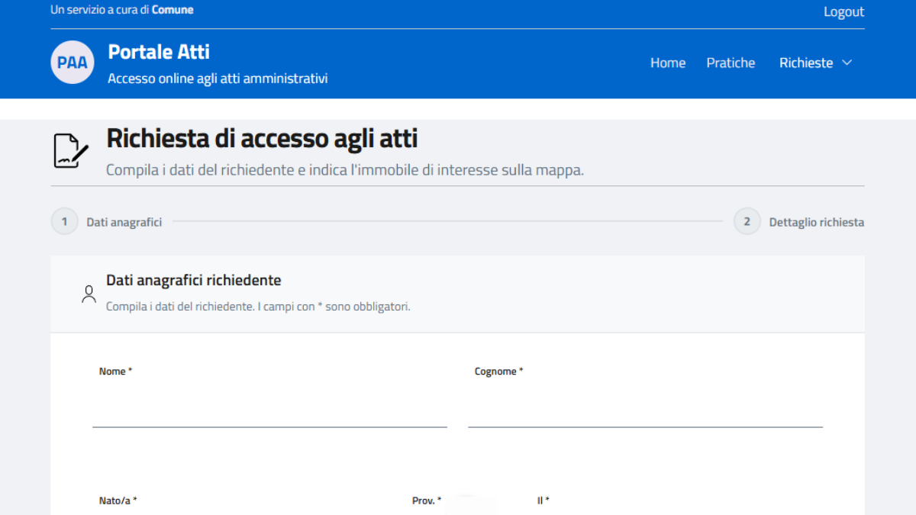Select step 1 circle Dati anagrafici
Screen dimensions: 916x515
point(65,222)
